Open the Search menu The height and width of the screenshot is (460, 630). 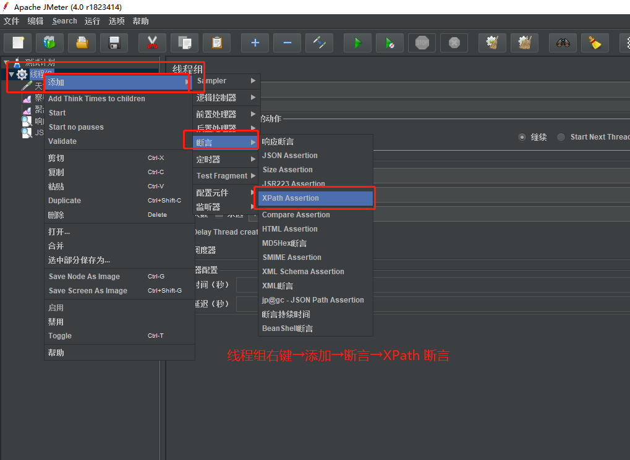coord(64,21)
